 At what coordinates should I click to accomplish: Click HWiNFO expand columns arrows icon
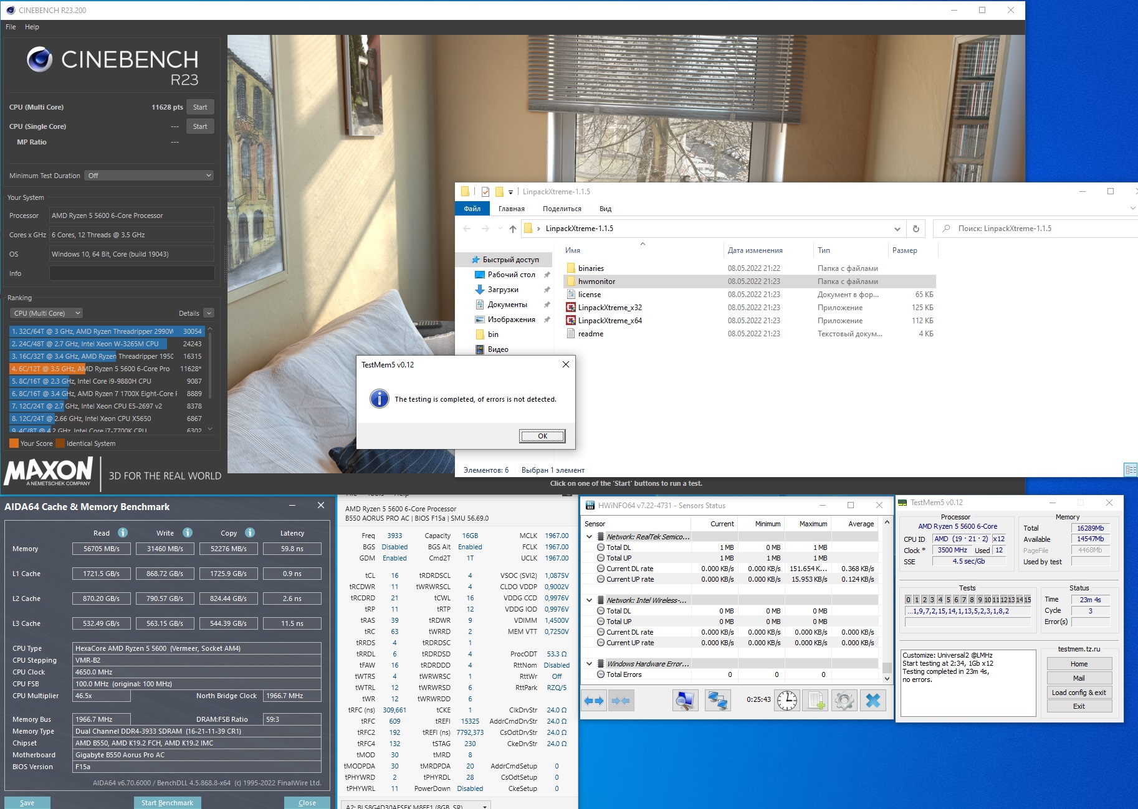coord(594,701)
